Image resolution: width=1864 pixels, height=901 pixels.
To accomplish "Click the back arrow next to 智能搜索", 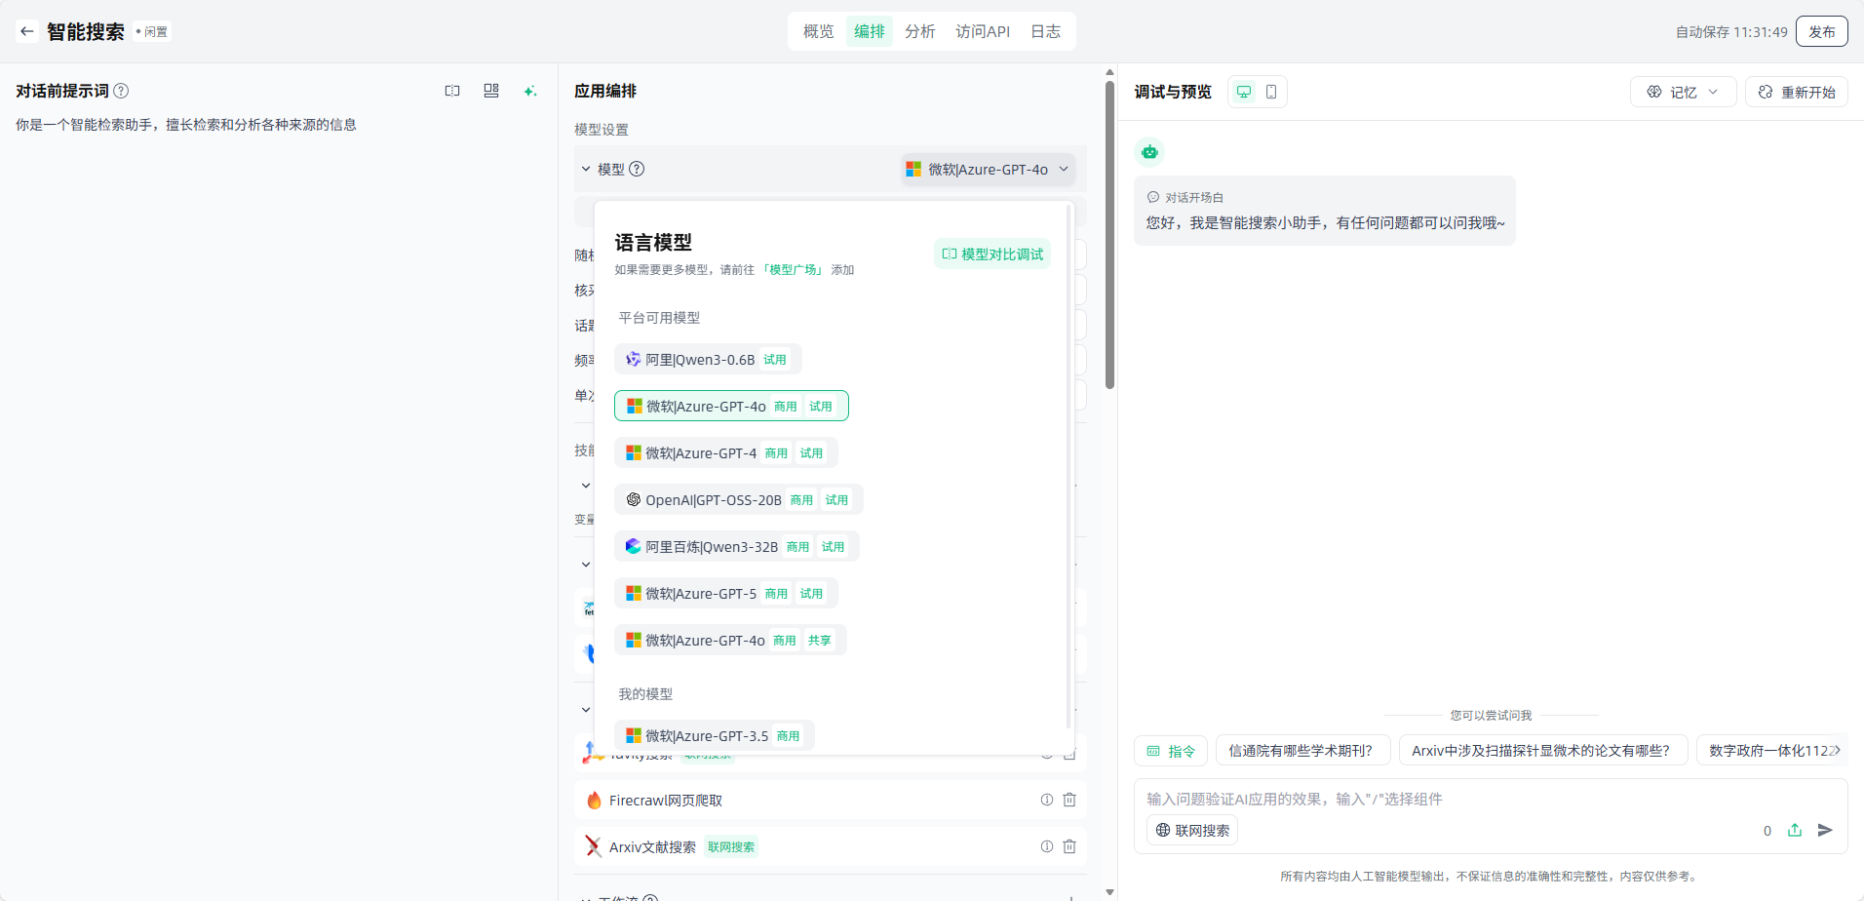I will [27, 31].
